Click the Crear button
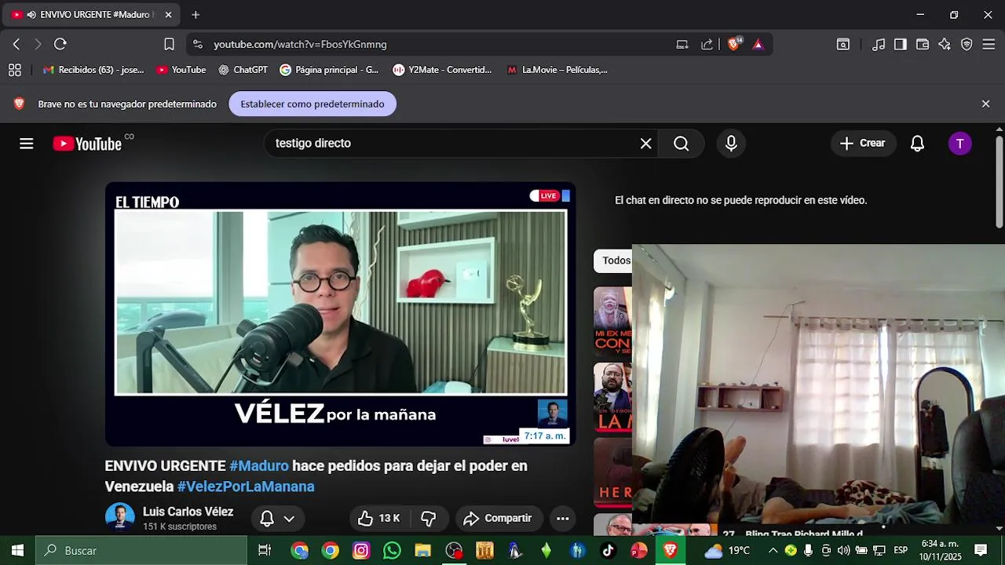The image size is (1005, 565). point(862,144)
